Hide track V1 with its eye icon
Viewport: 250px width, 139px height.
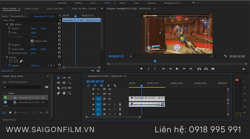click(x=109, y=99)
